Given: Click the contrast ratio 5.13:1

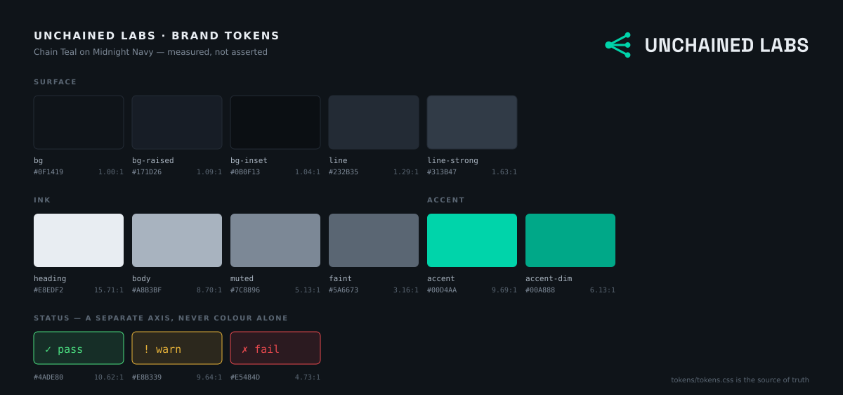Looking at the screenshot, I should tap(308, 290).
